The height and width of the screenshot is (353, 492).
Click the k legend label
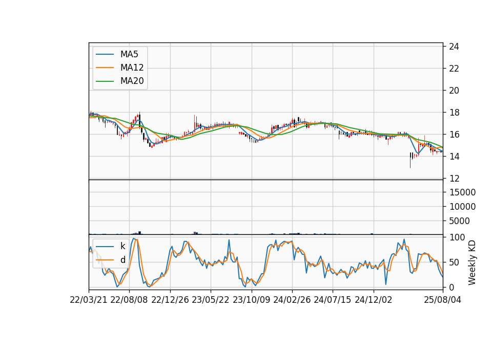[x=122, y=246]
